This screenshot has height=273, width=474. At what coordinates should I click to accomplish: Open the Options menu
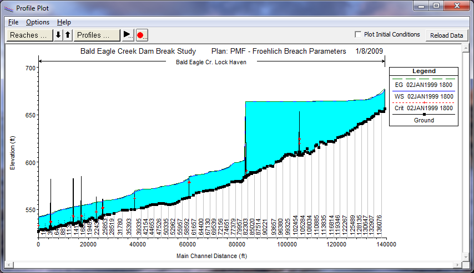point(38,22)
